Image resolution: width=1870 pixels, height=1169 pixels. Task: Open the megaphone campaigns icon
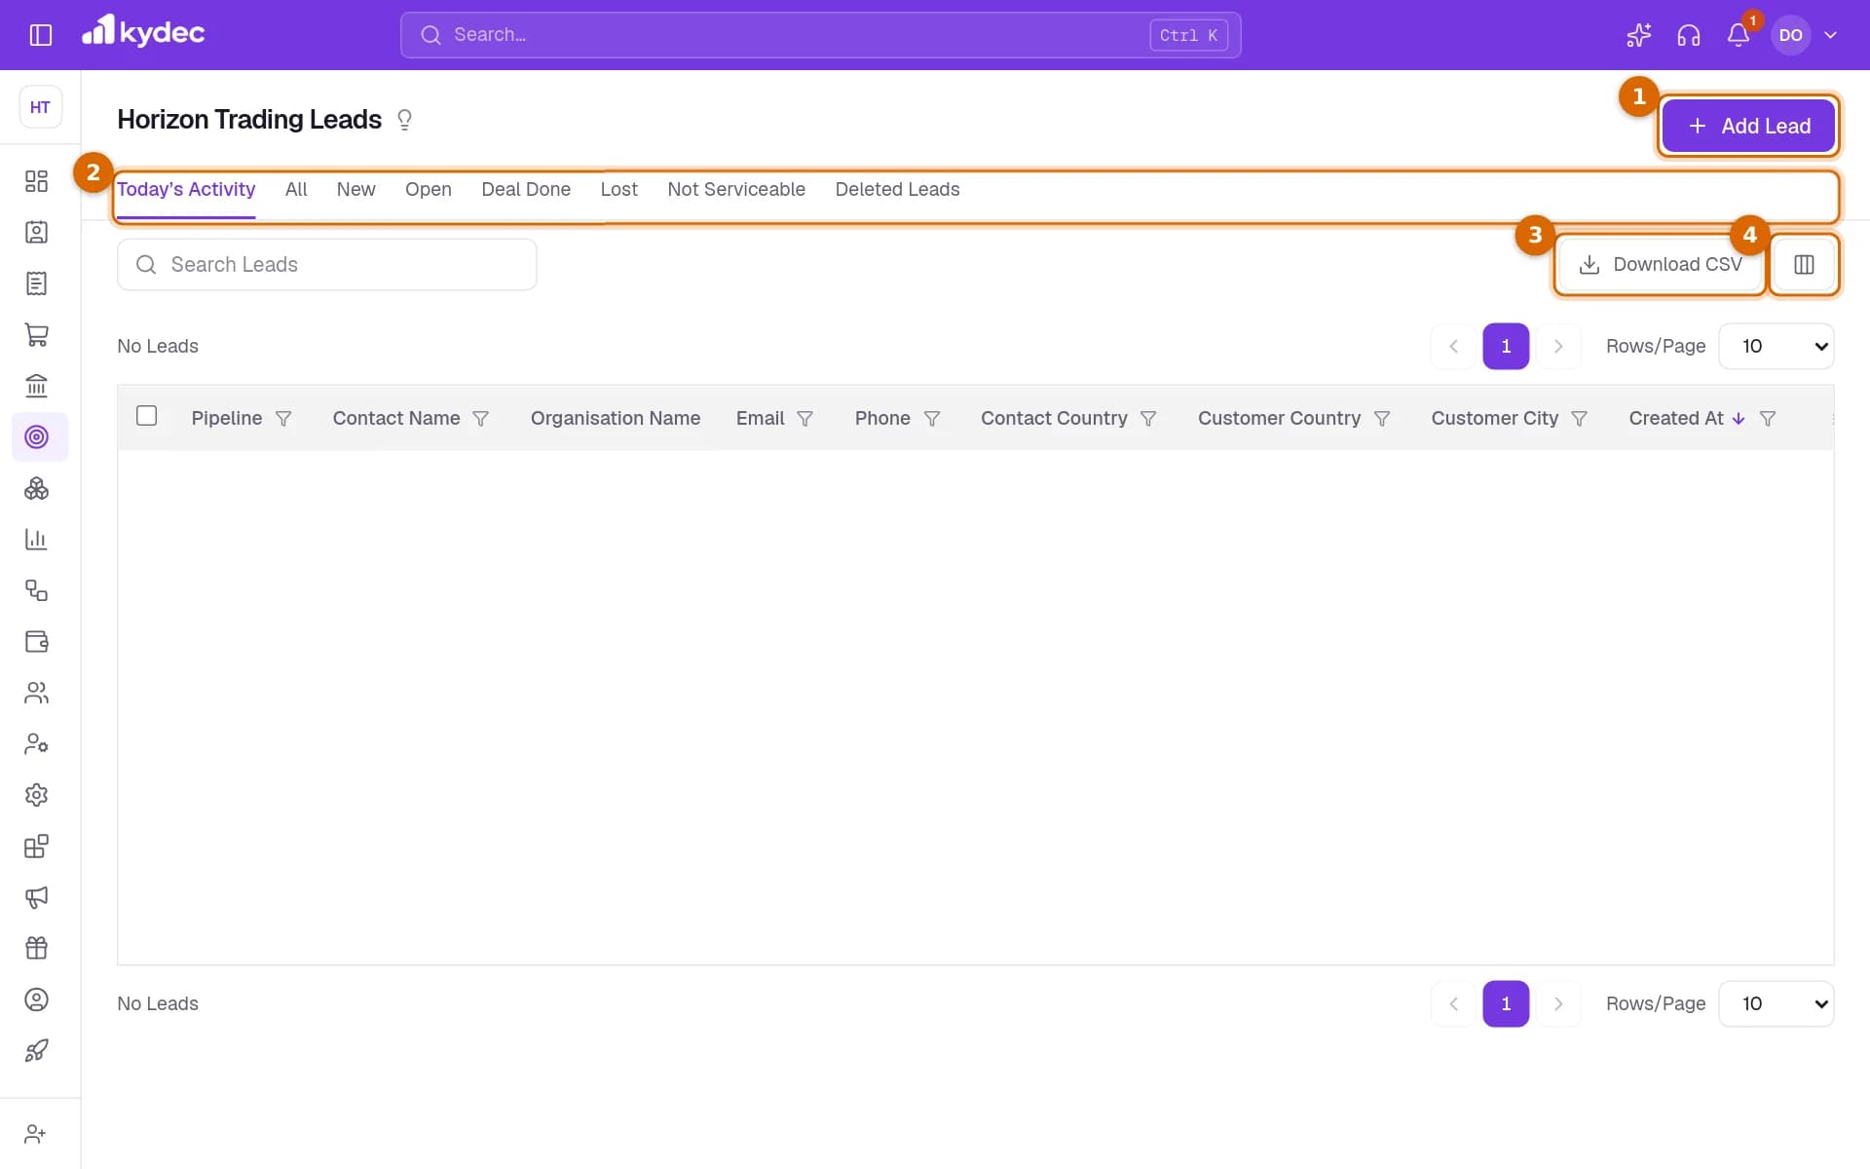[36, 897]
